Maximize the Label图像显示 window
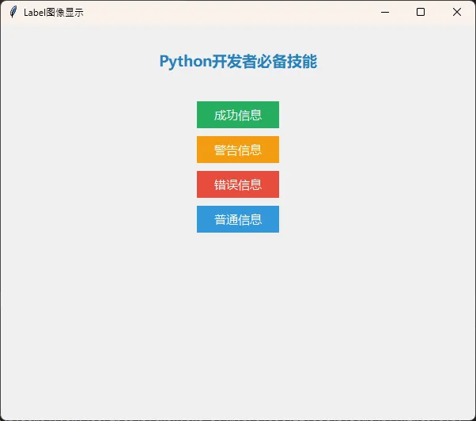476x421 pixels. 421,12
